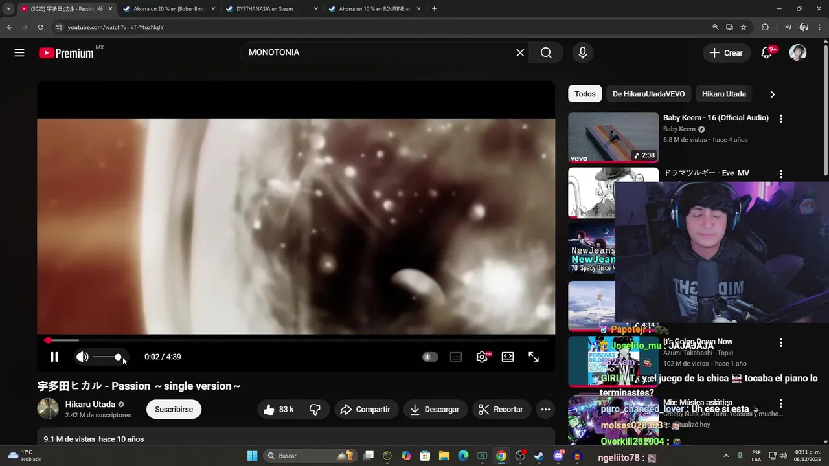Open player settings gear

tap(482, 357)
